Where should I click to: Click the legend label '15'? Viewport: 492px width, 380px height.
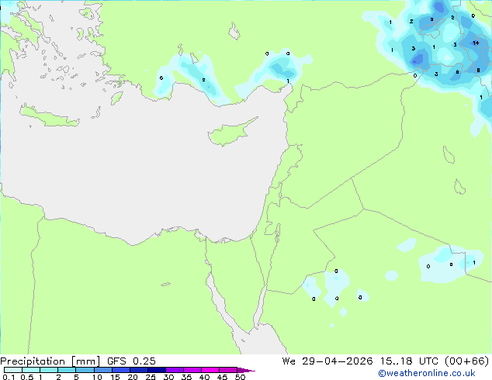[115, 377]
